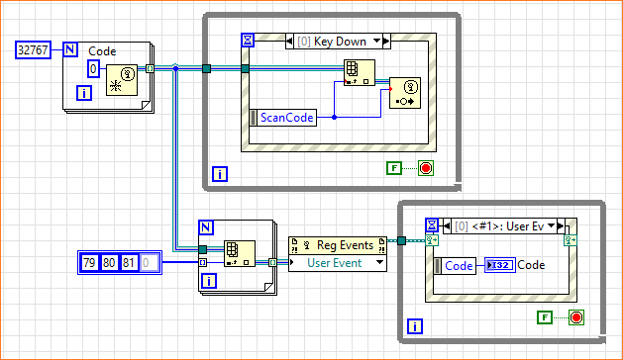623x360 pixels.
Task: Select the 32767 numeric constant
Action: tap(34, 50)
